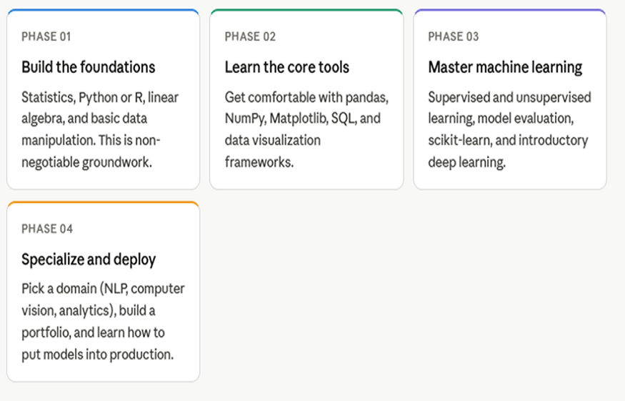Select the "Build the foundations" heading
Viewport: 625px width, 401px height.
(88, 67)
